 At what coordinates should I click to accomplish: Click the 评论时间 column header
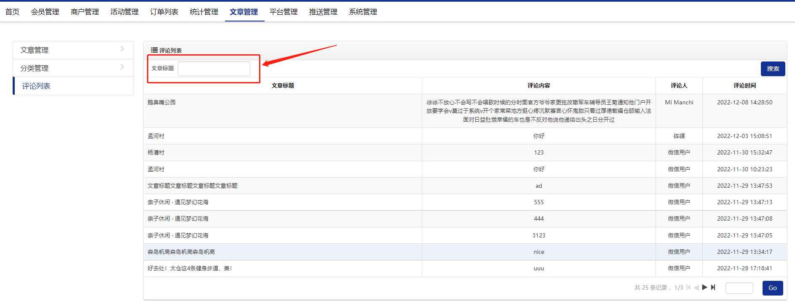(744, 85)
